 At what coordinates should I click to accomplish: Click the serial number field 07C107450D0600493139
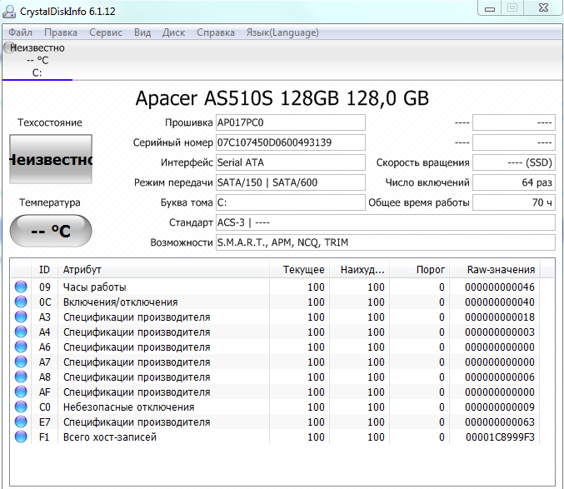click(291, 142)
